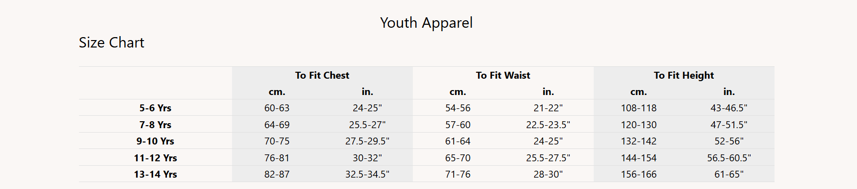
Task: Click the 9-10 Yrs row label
Action: 155,141
